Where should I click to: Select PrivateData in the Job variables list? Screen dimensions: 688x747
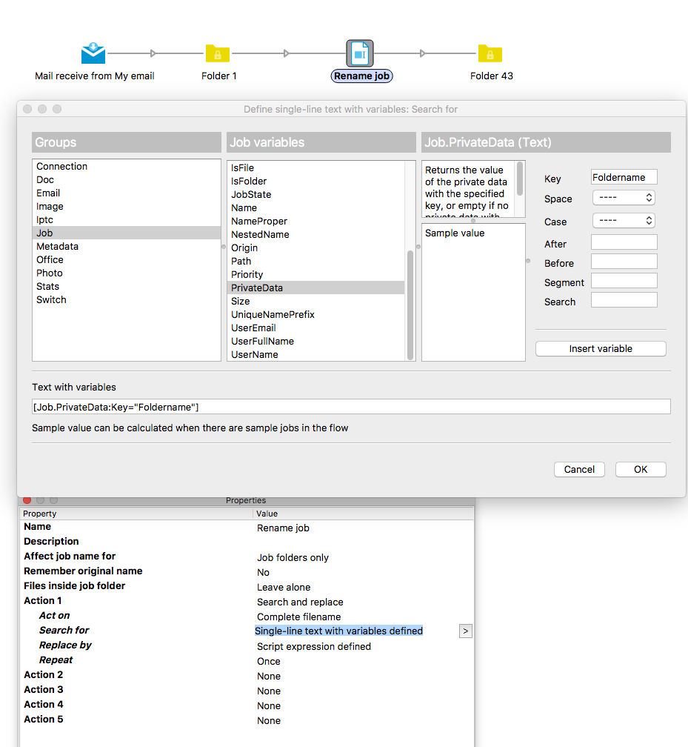(x=257, y=288)
